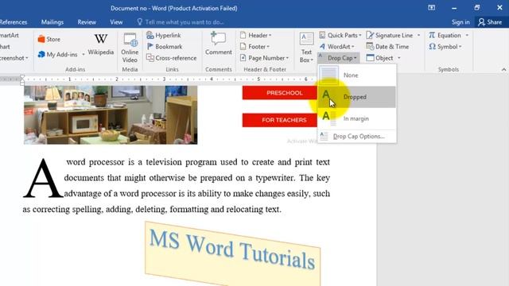
Task: Insert an Online Video
Action: [x=130, y=48]
